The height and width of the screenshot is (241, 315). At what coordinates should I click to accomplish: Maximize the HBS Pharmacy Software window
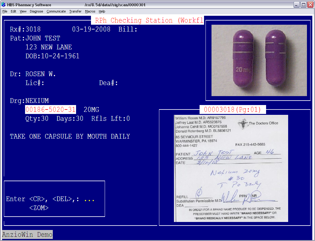[303, 4]
